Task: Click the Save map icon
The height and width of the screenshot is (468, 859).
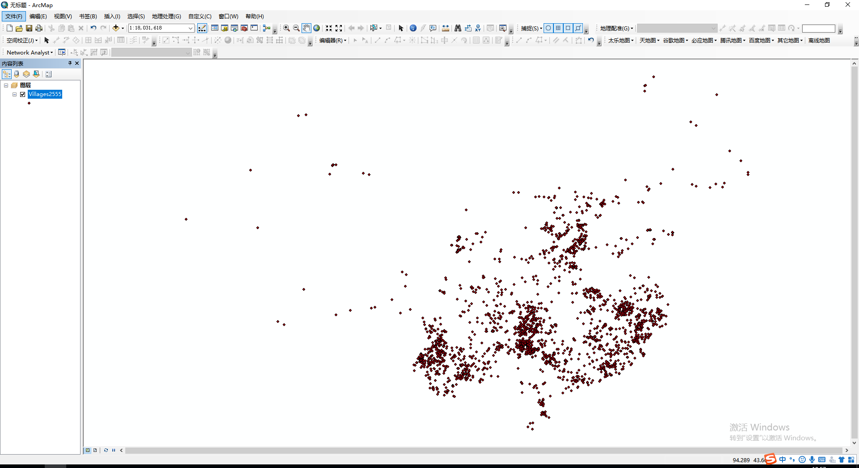Action: (x=29, y=28)
